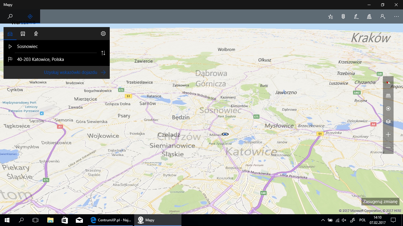
Task: Open Windows Ink toolbar pen icon
Action: point(356,16)
